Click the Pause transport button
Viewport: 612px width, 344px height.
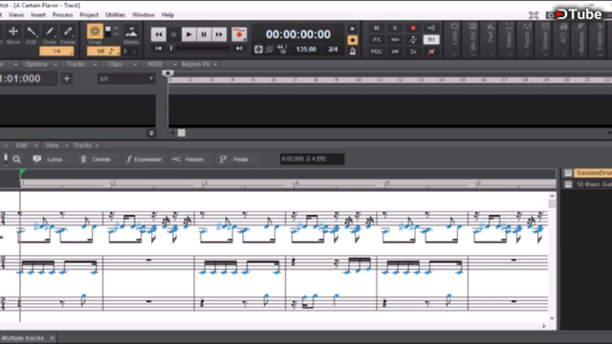(204, 34)
